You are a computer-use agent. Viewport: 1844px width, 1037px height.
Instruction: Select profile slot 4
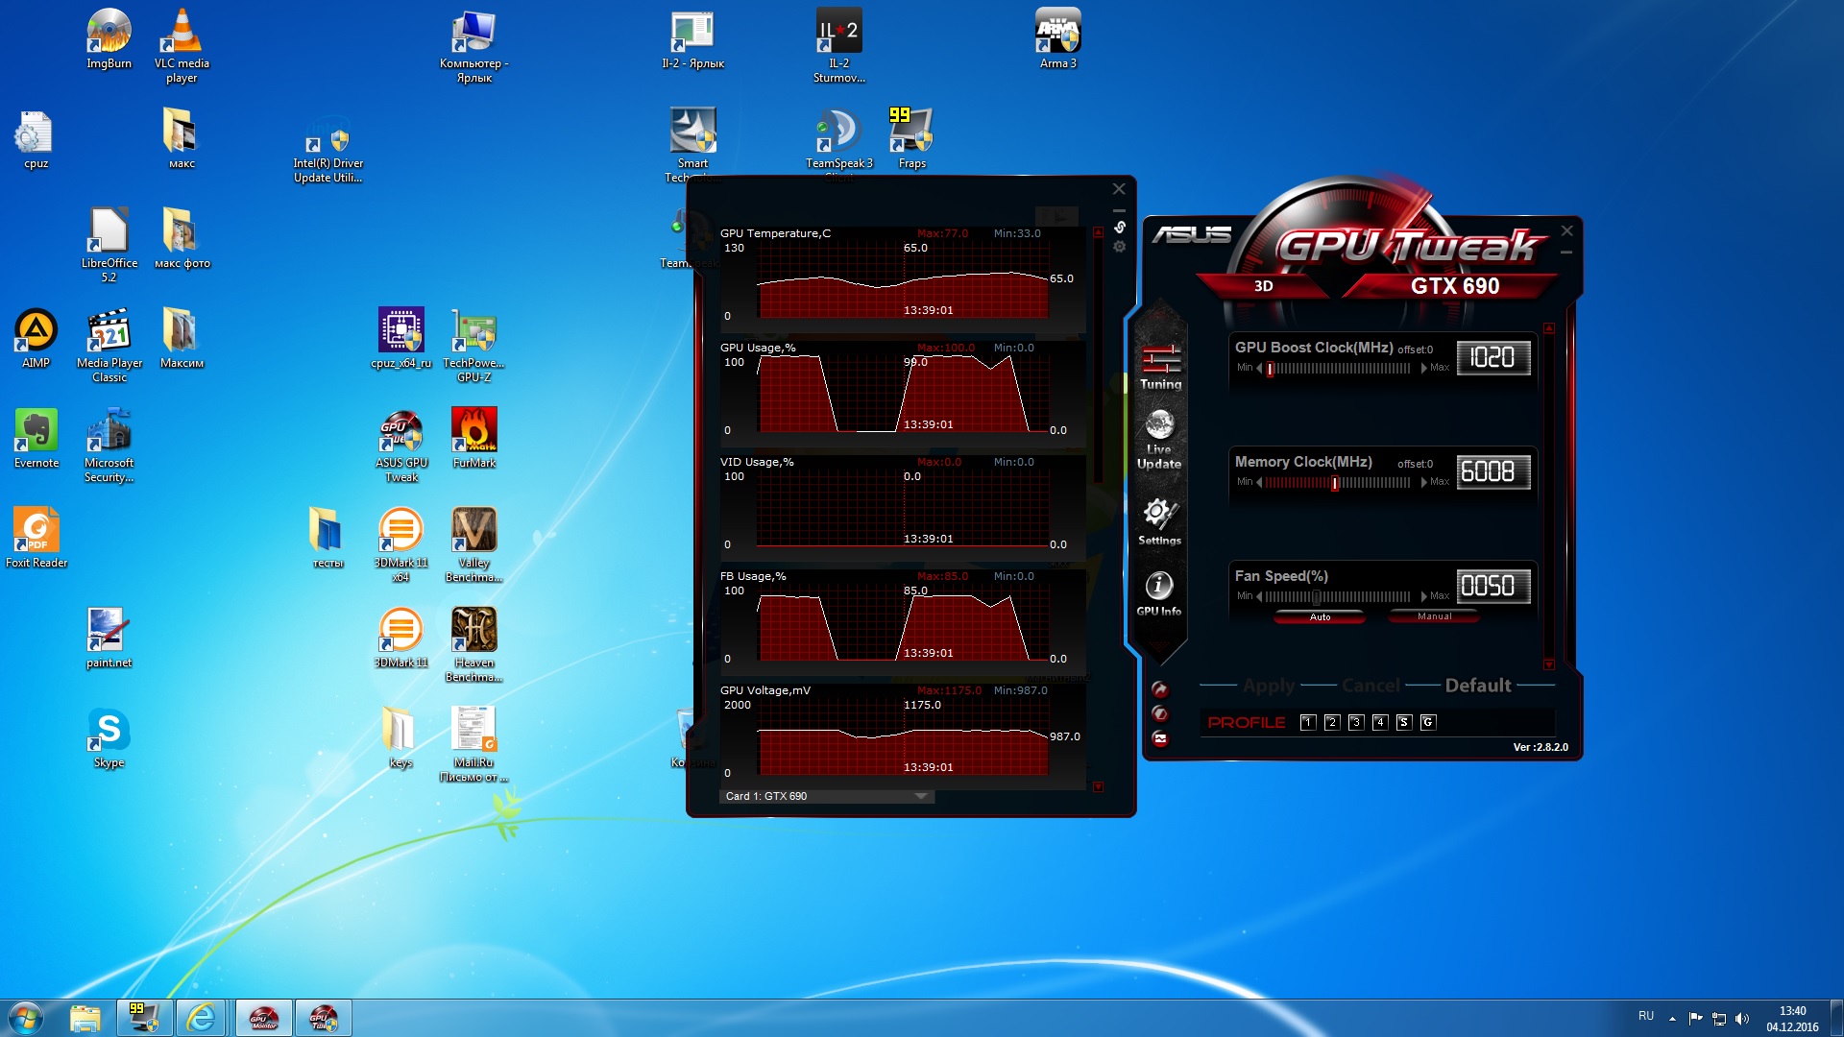(1380, 722)
